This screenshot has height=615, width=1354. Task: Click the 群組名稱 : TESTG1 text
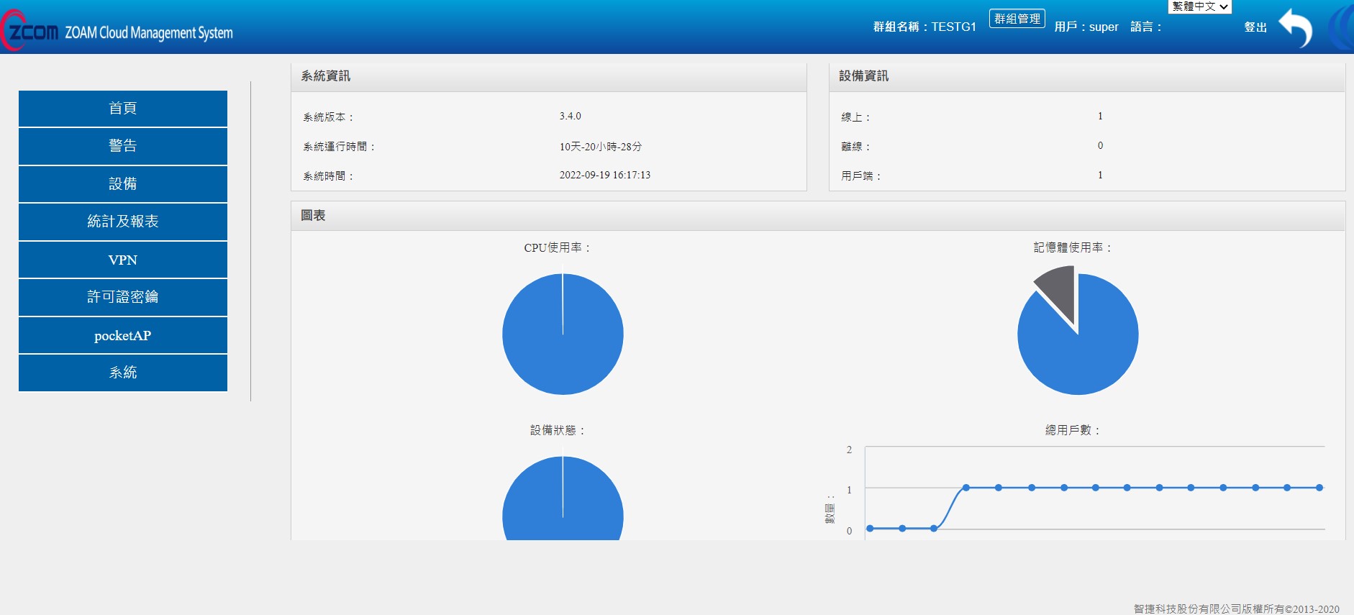924,27
